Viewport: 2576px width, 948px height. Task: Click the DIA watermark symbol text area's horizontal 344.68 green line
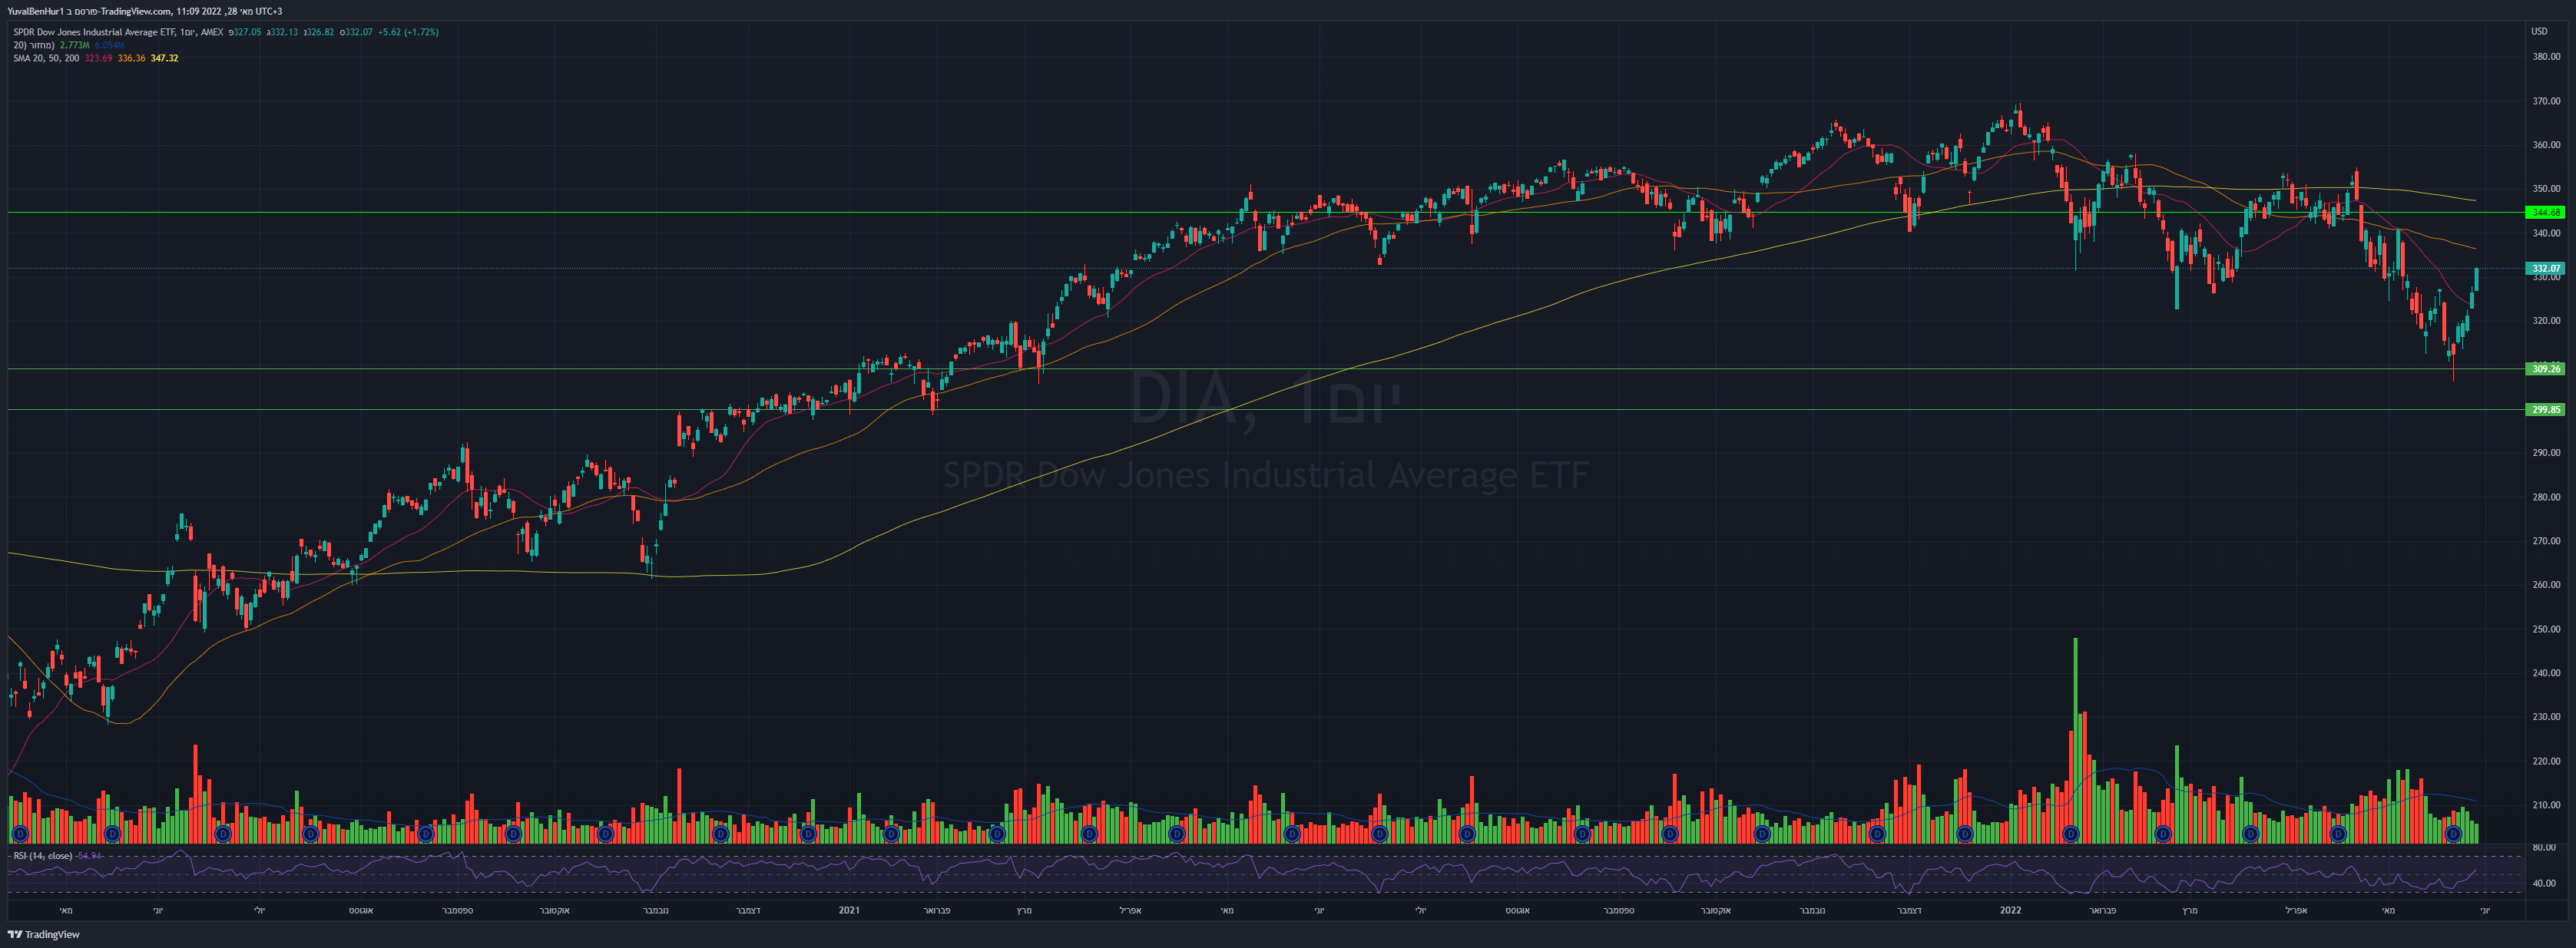click(x=1266, y=213)
